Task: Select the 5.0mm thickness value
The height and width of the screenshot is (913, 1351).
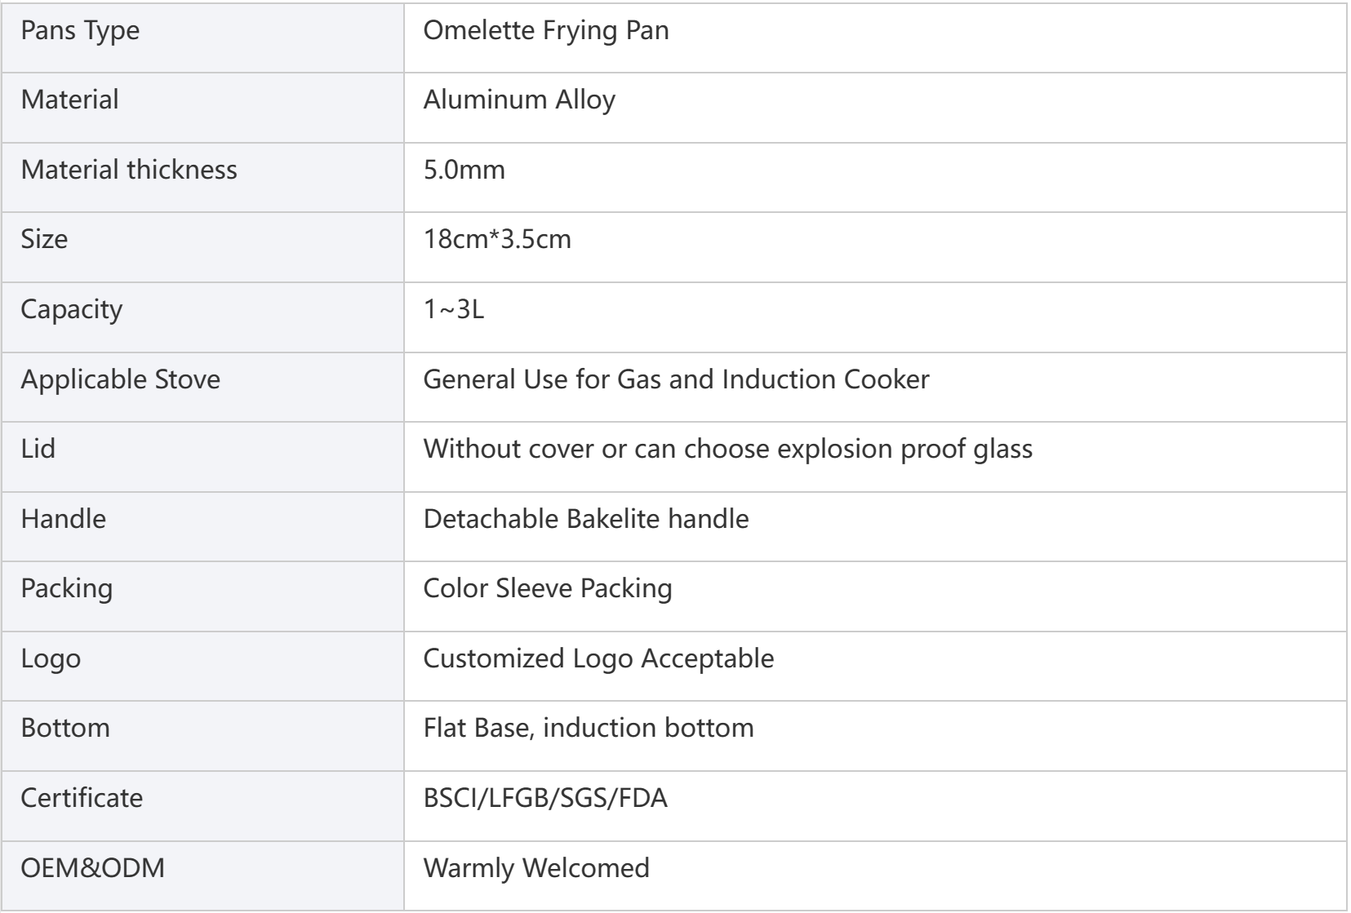Action: (x=464, y=170)
